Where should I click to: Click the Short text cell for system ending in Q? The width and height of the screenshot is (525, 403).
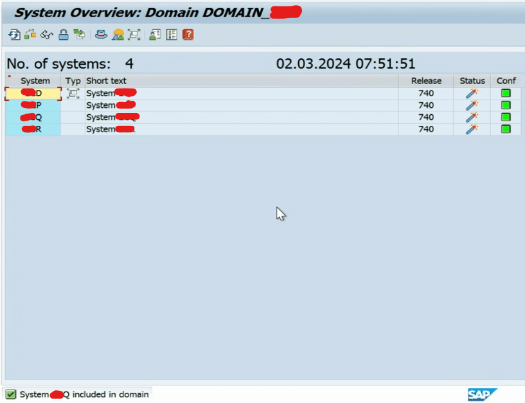point(242,117)
